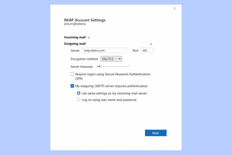Click the Next button
Image resolution: width=232 pixels, height=155 pixels.
156,133
